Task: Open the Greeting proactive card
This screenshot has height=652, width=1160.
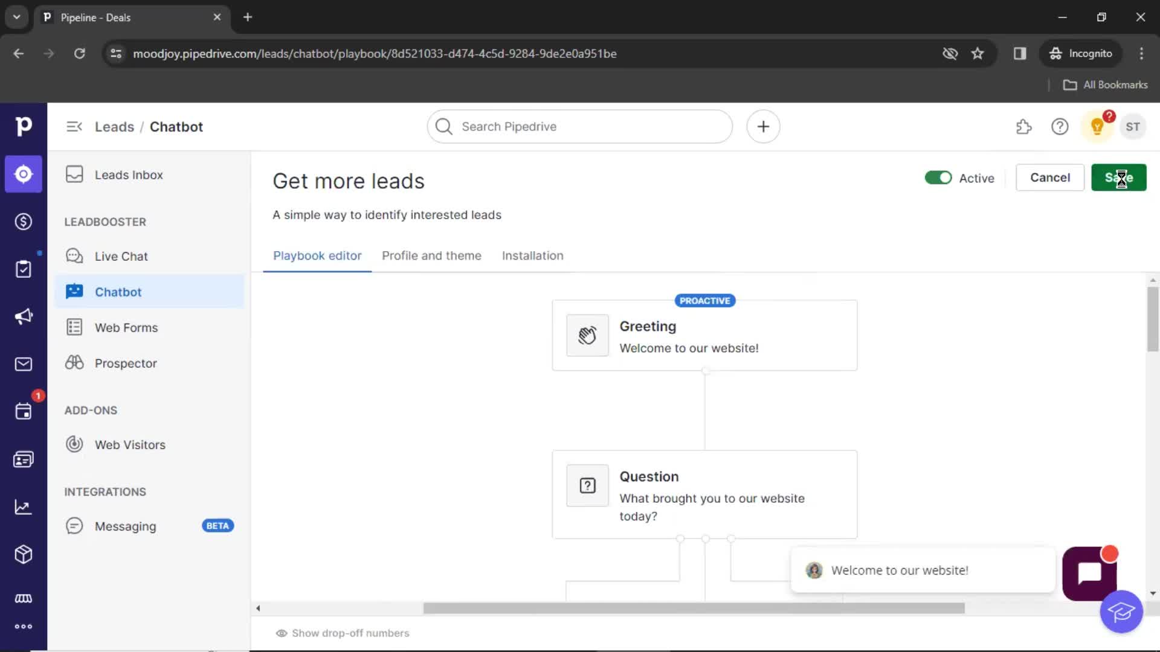Action: click(704, 335)
